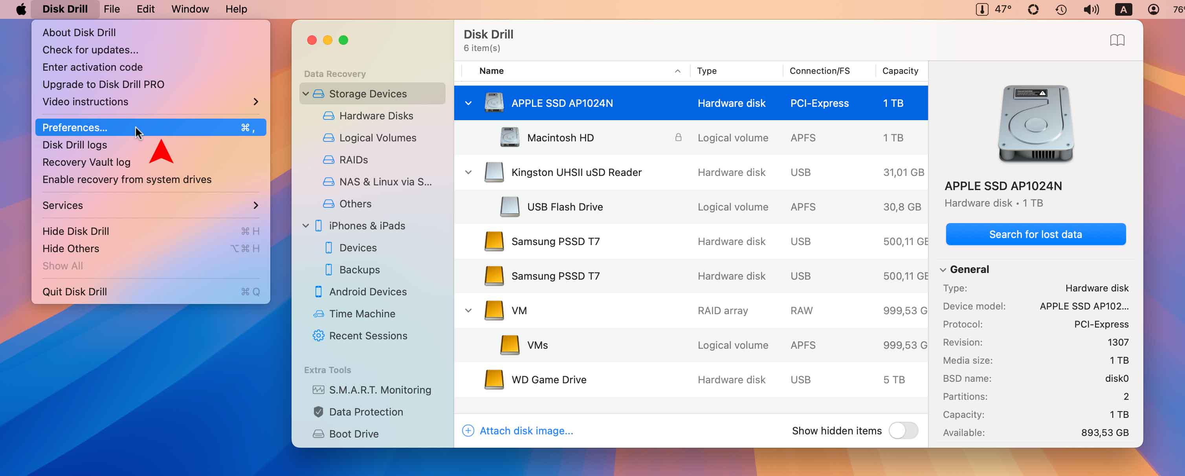Collapse the General info section

click(x=943, y=270)
